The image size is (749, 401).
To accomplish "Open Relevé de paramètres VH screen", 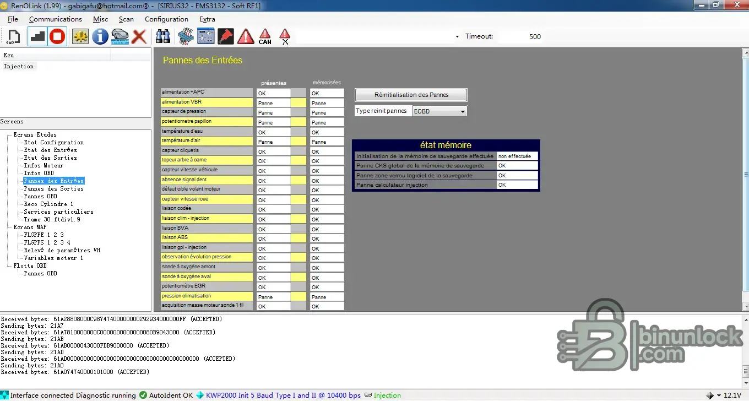I will (62, 250).
